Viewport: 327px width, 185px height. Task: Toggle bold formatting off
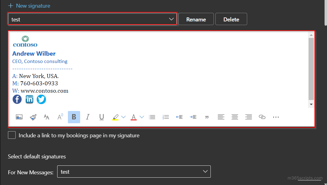74,117
